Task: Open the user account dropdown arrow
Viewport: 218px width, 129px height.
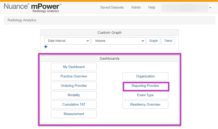Action: tap(210, 8)
